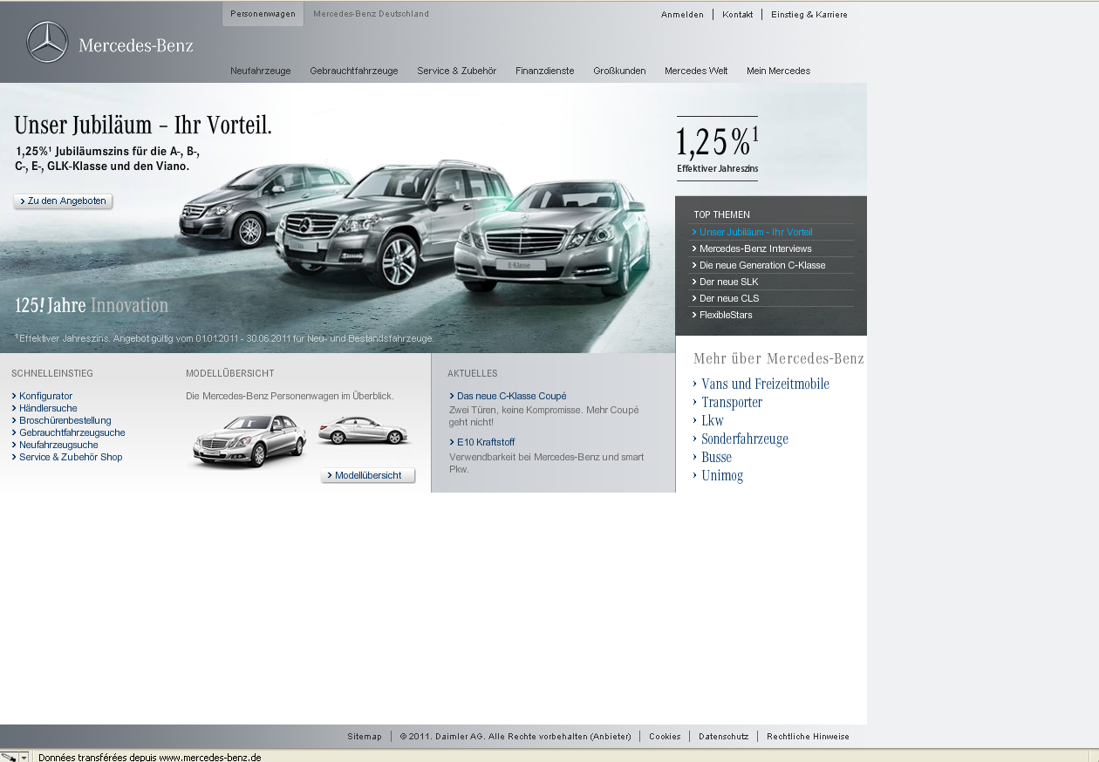Open the Gebrauchtfahrzeugsuche quick link
This screenshot has width=1099, height=762.
68,432
